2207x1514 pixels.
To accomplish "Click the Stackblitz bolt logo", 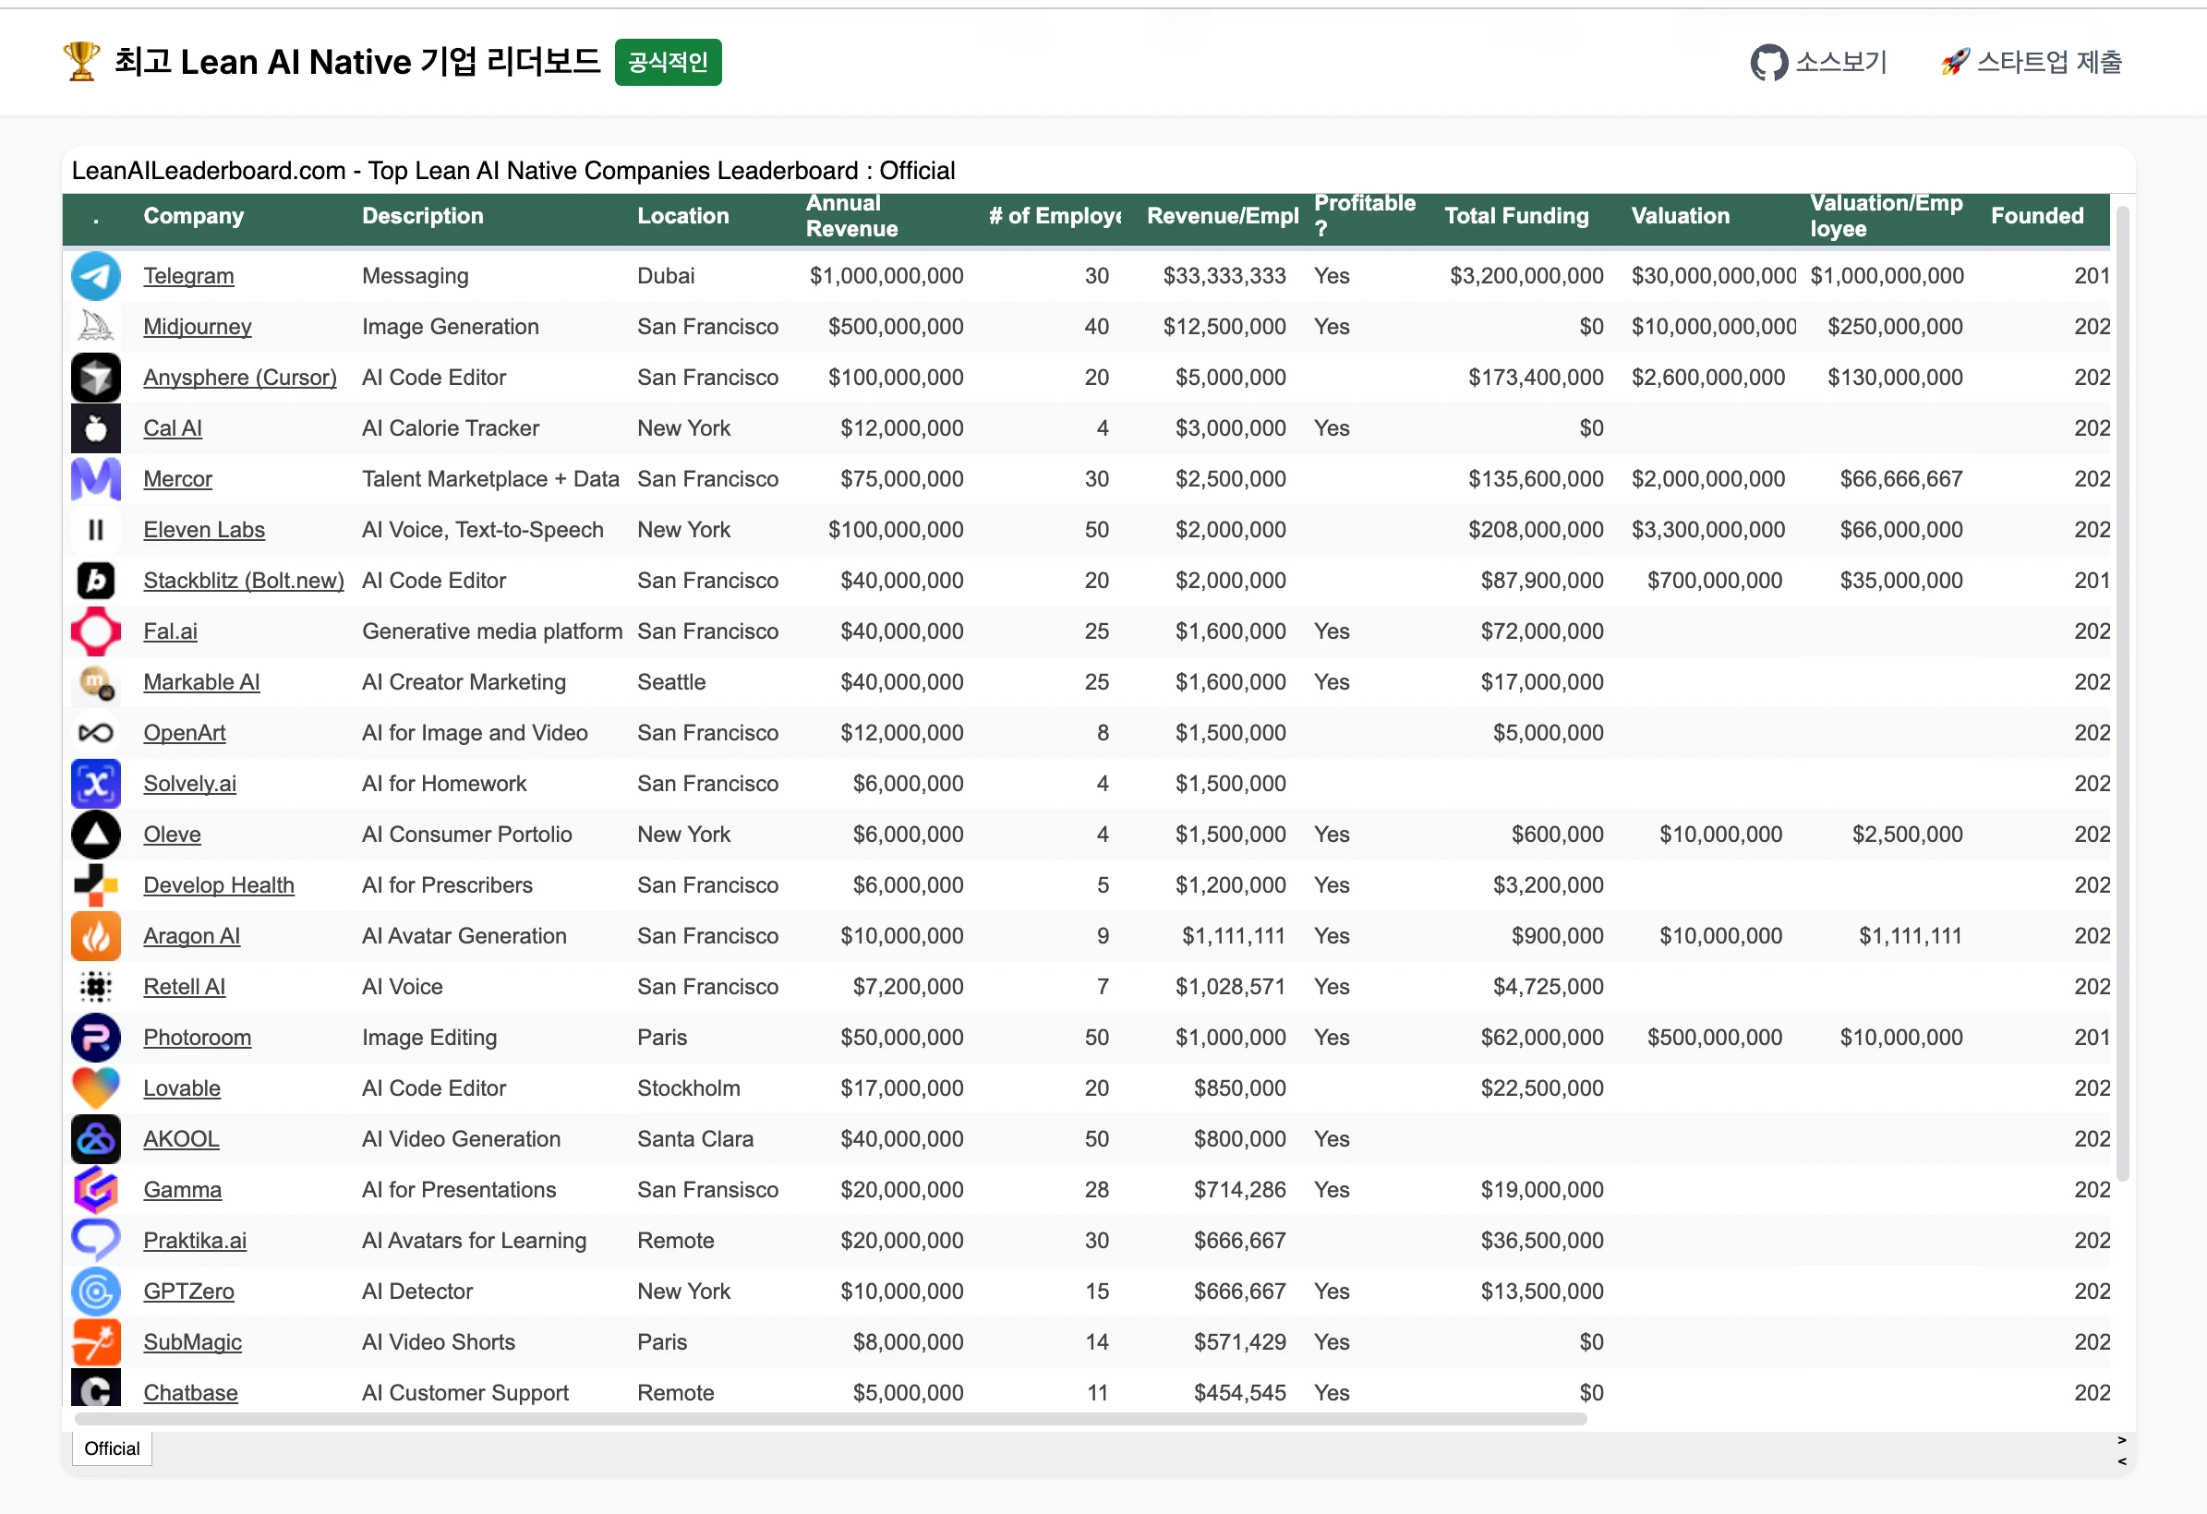I will [x=96, y=581].
